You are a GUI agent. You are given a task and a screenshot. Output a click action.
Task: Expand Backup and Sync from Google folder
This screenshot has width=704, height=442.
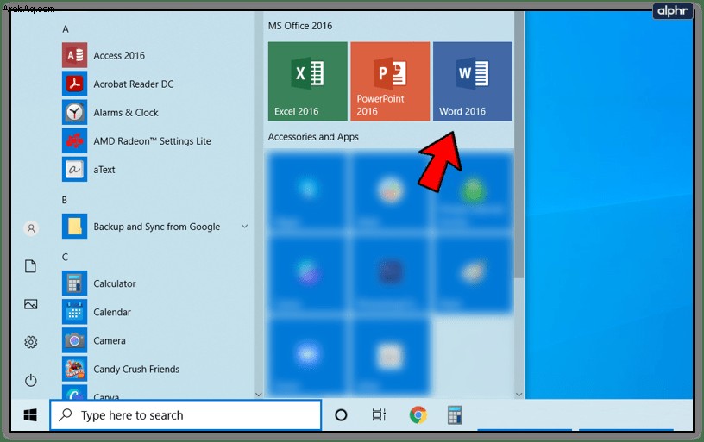coord(245,226)
